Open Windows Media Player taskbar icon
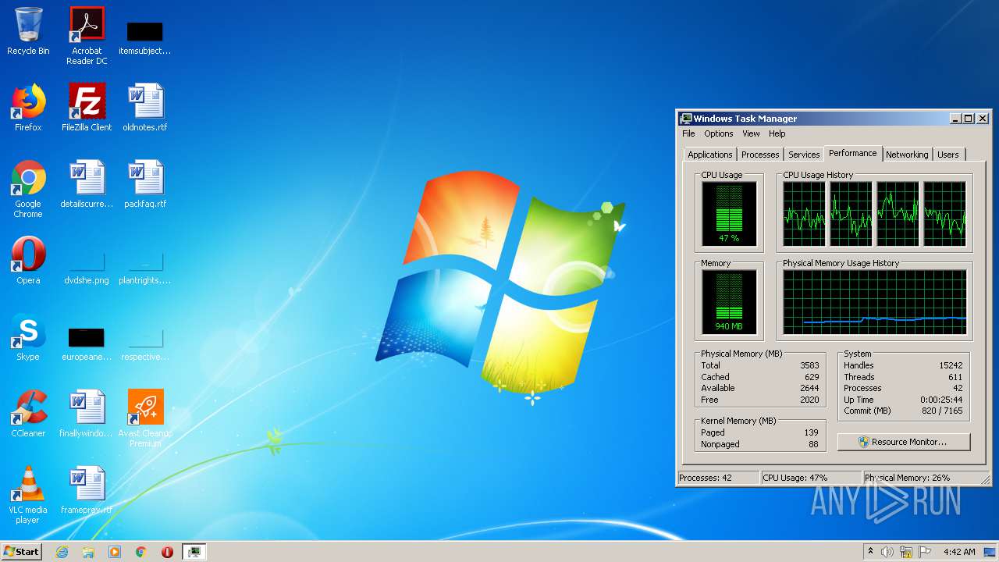This screenshot has height=562, width=999. [x=115, y=552]
